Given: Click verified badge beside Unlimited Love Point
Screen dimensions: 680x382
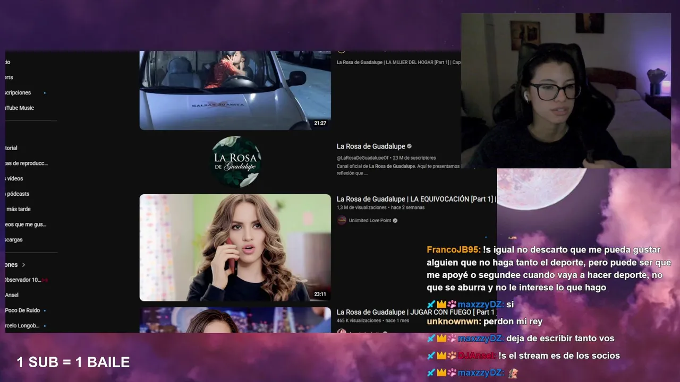Looking at the screenshot, I should (x=395, y=221).
